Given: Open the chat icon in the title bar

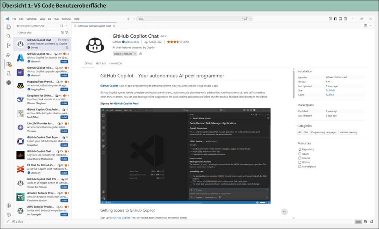Looking at the screenshot, I should coord(245,19).
